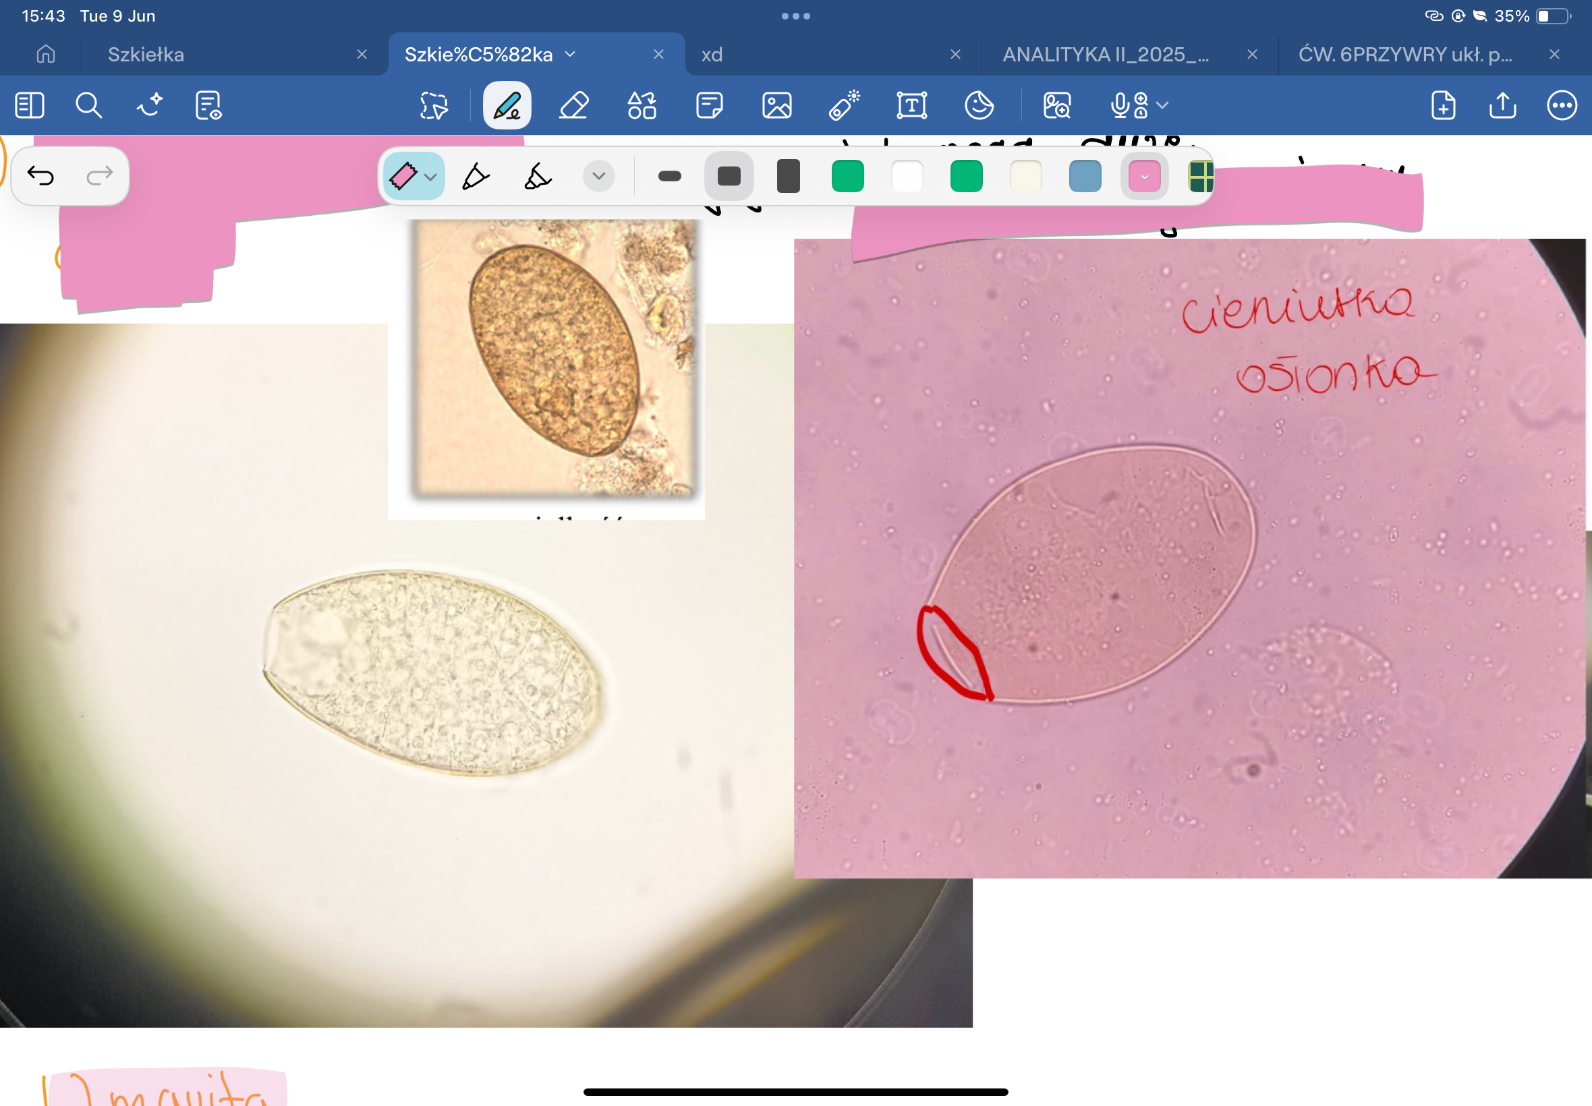Pick the blue color swatch

pyautogui.click(x=1085, y=176)
